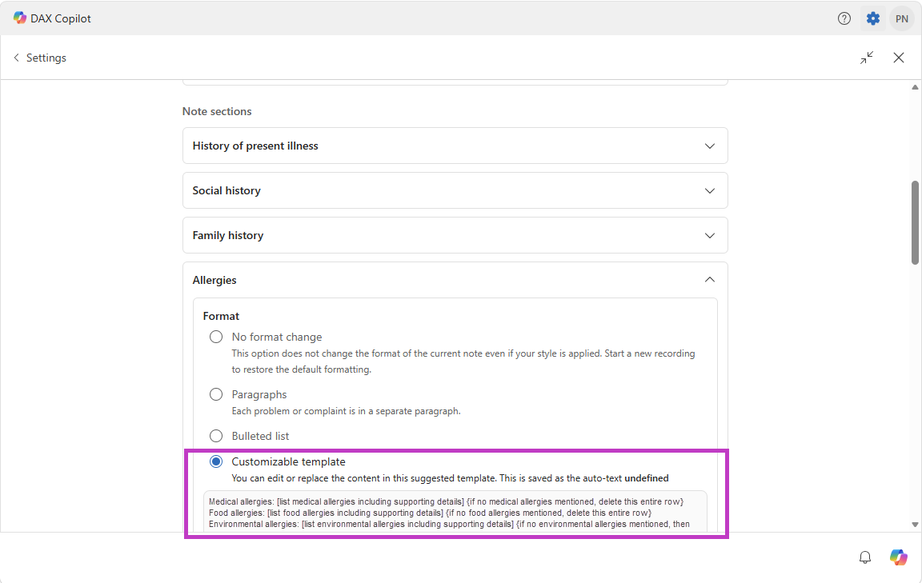Click the Format label in Allergies
The image size is (922, 583).
(221, 316)
